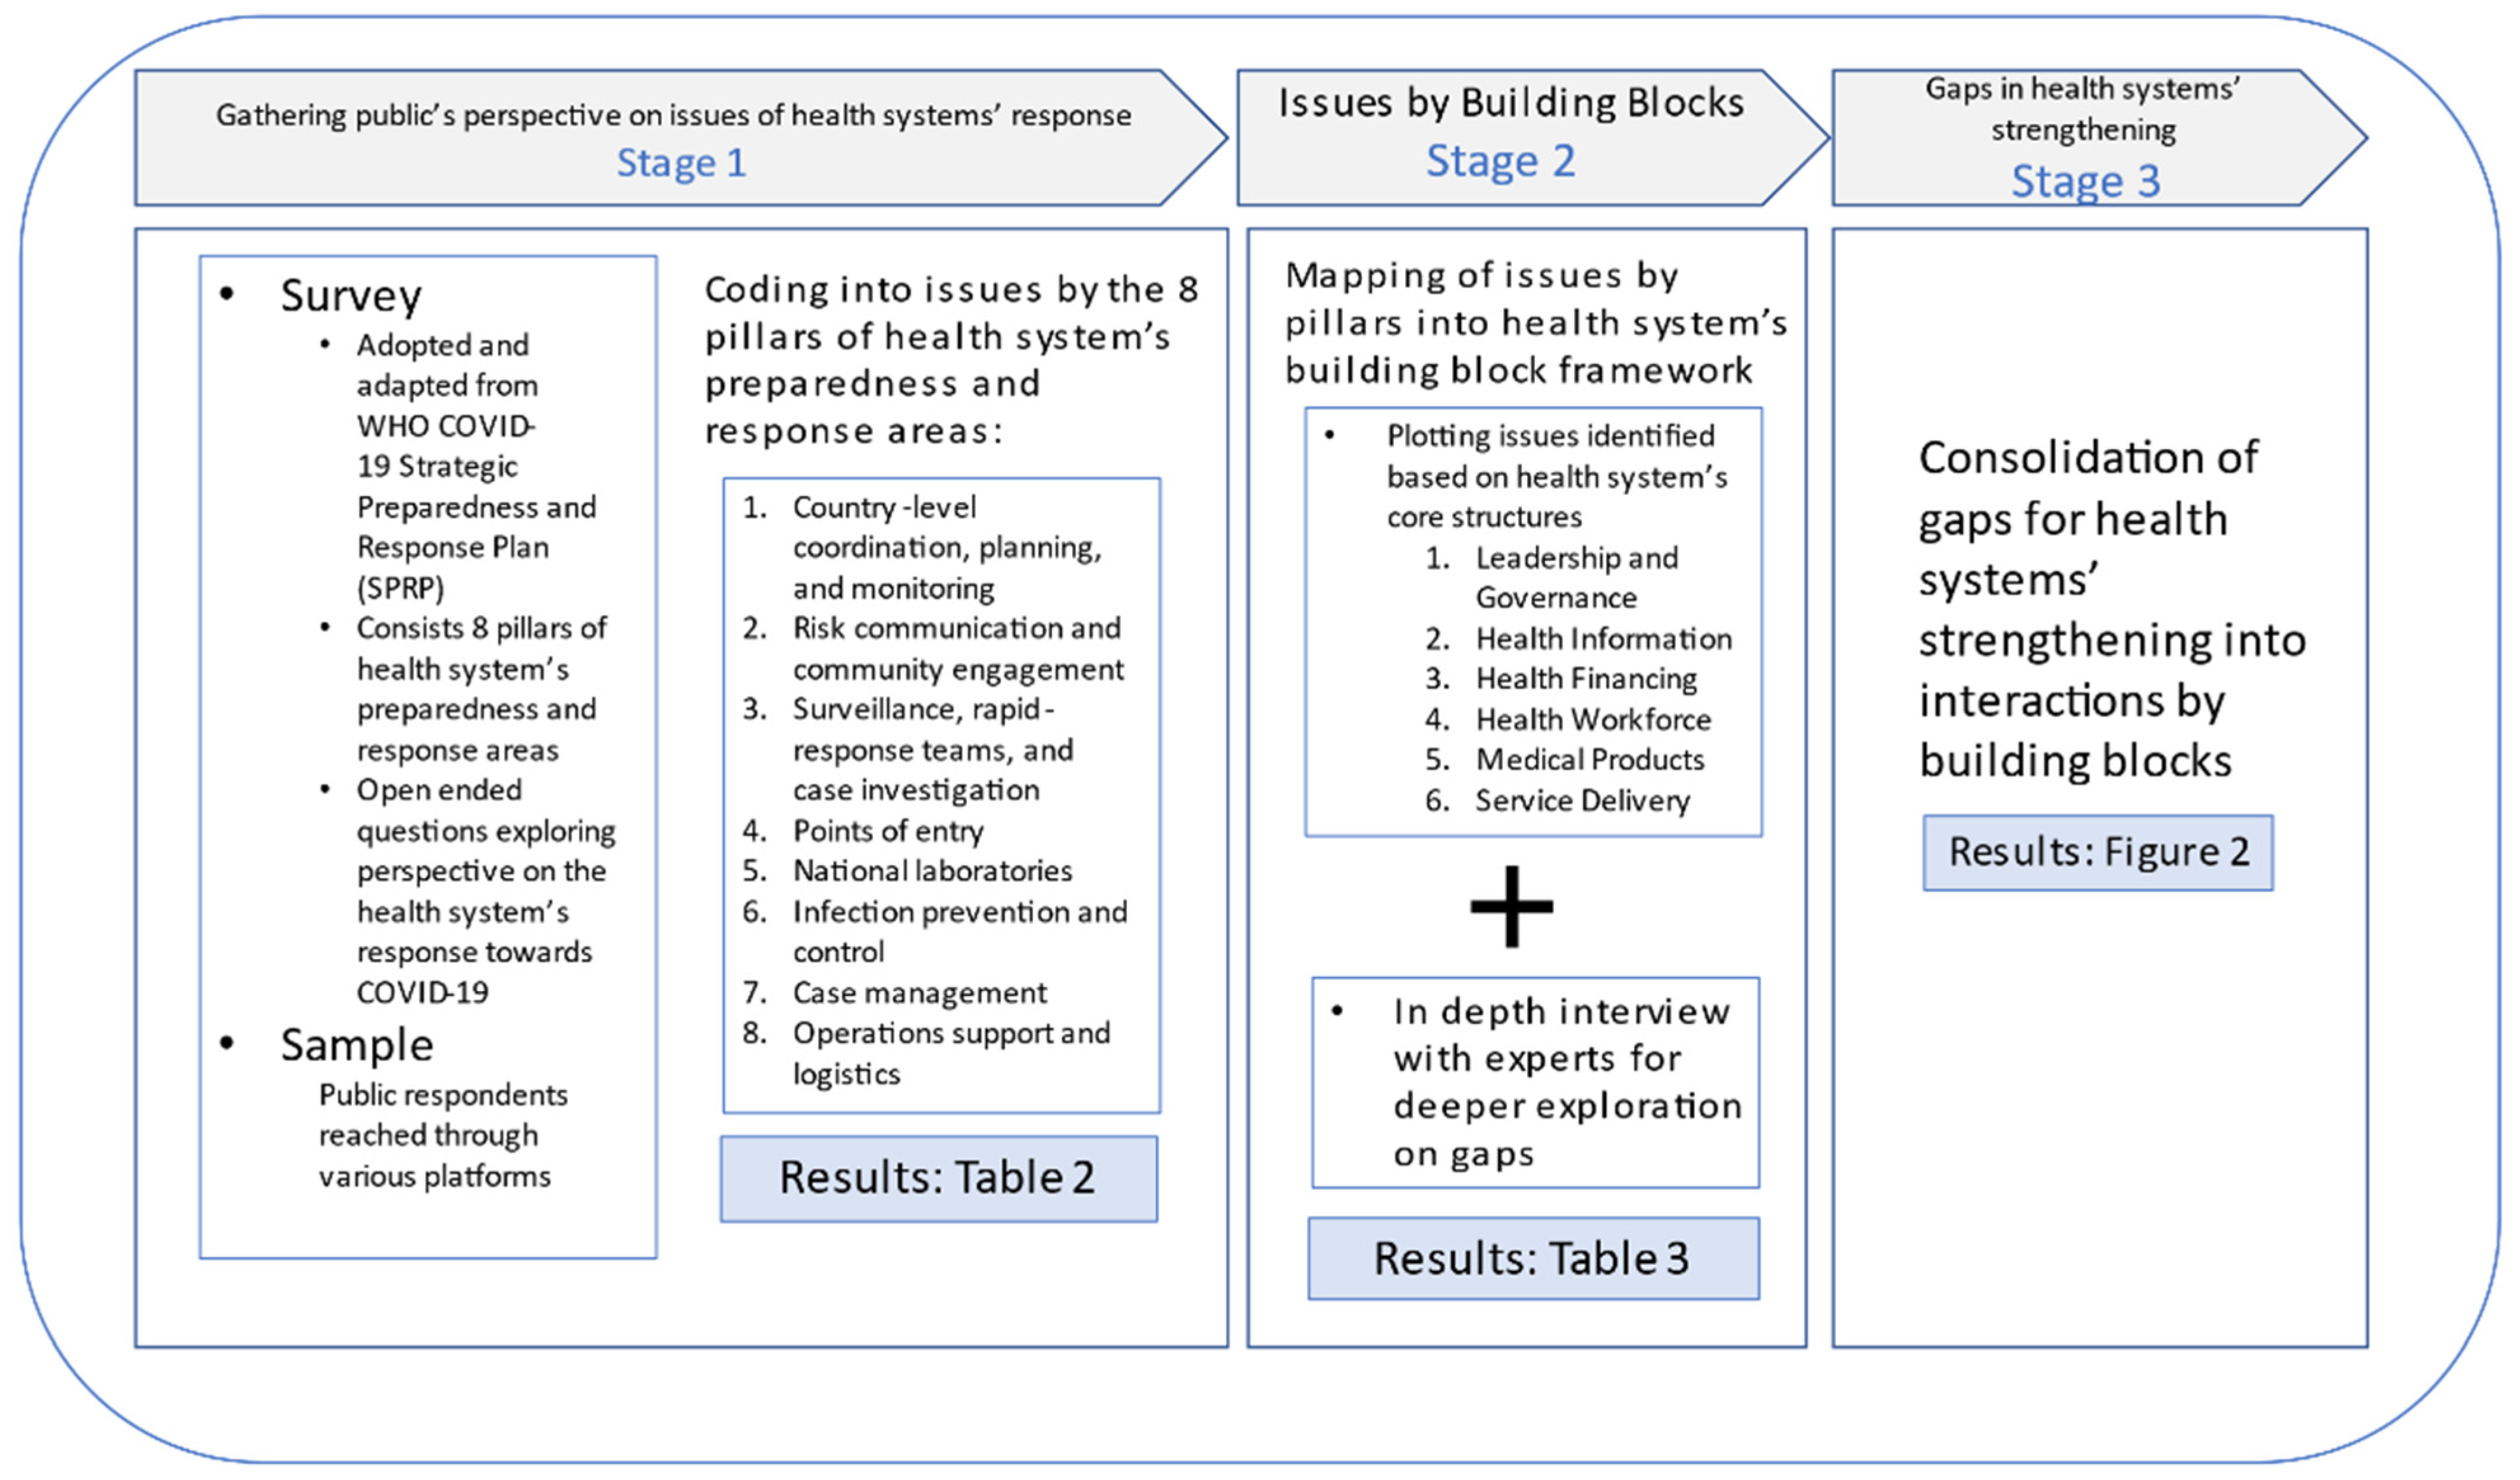Click list item National laboratories
The height and width of the screenshot is (1480, 2520).
pyautogui.click(x=932, y=871)
